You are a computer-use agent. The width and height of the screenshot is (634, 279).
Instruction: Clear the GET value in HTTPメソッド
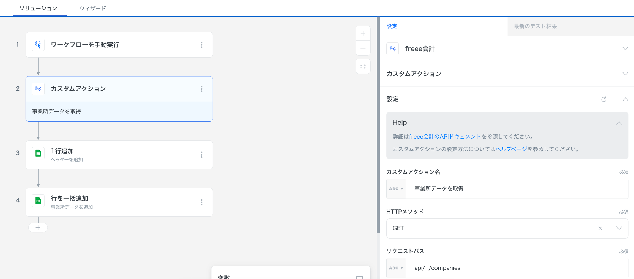600,228
